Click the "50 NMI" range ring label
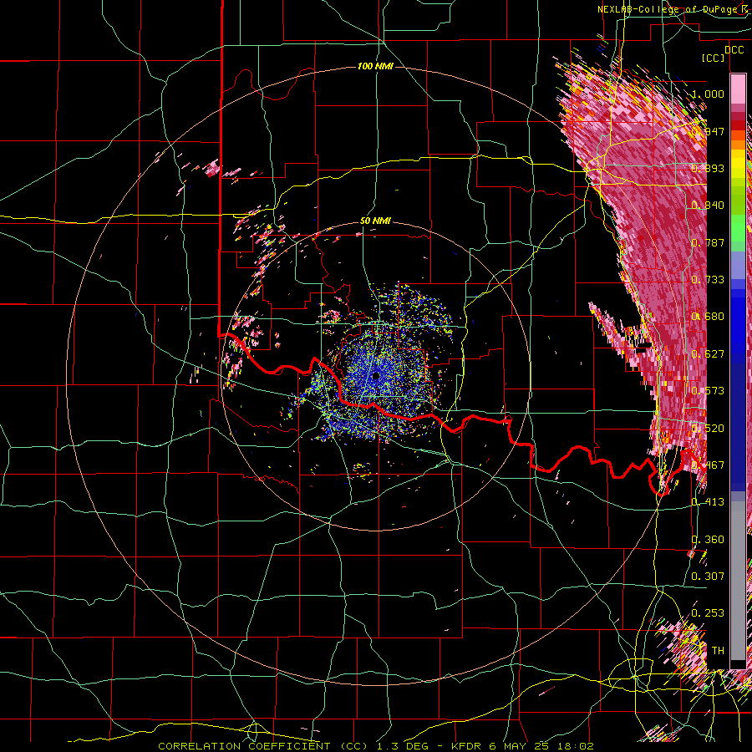The image size is (752, 752). (375, 221)
